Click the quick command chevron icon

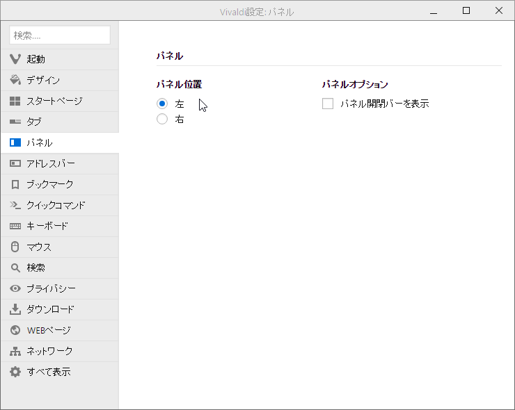click(15, 205)
